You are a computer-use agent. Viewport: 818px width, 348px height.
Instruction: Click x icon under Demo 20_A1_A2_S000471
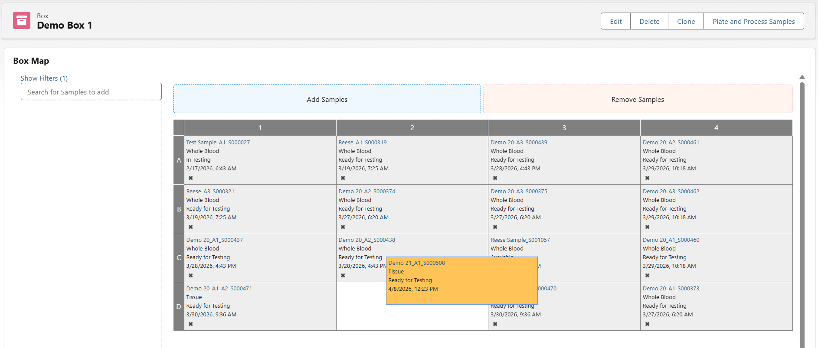coord(190,324)
